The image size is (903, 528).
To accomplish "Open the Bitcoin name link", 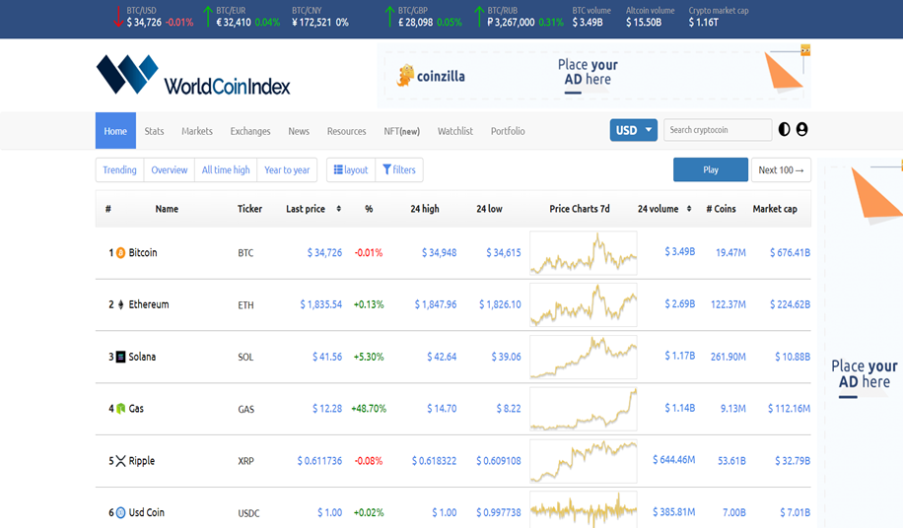I will [x=143, y=252].
